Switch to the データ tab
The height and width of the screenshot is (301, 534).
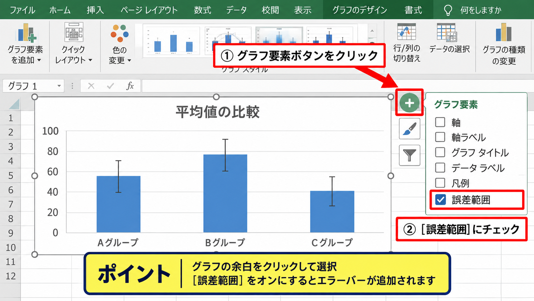(236, 10)
